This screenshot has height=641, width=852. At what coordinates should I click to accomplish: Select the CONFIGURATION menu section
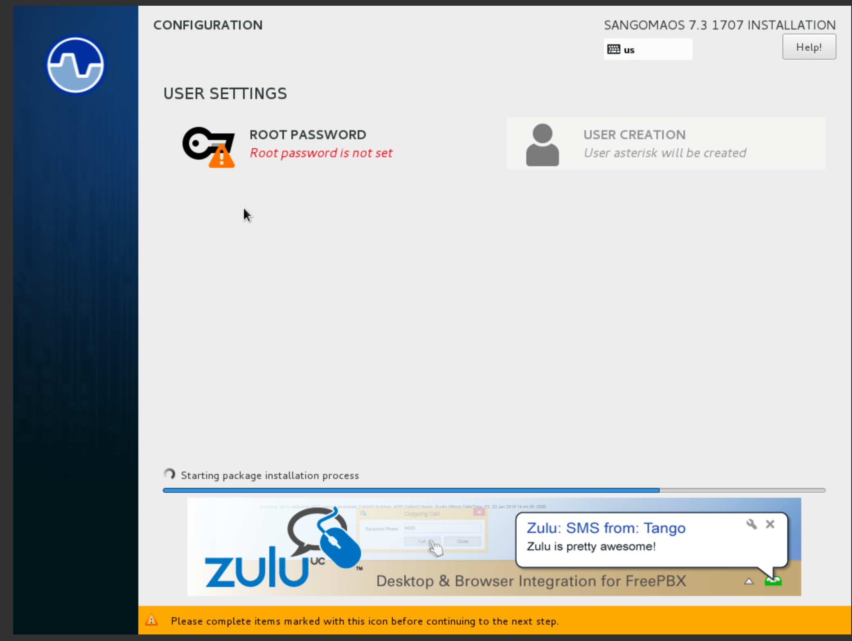click(x=208, y=25)
